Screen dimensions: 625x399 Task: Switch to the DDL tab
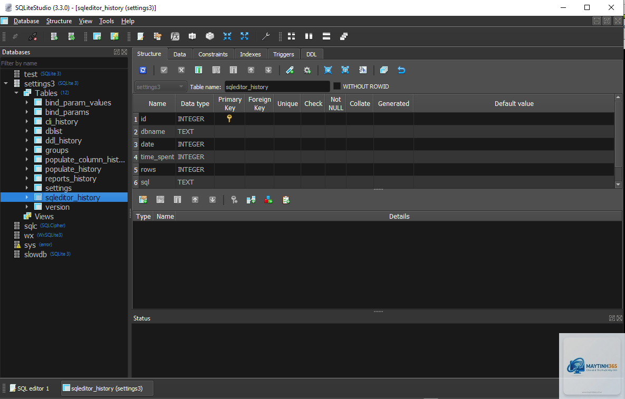[311, 54]
